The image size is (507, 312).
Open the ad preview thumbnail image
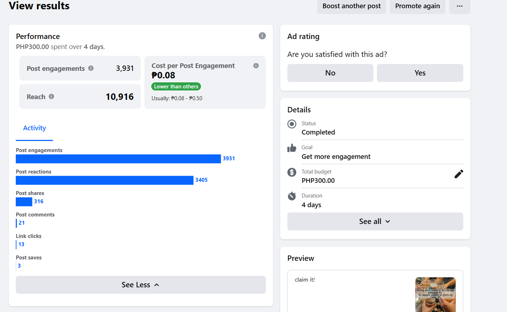pyautogui.click(x=435, y=294)
